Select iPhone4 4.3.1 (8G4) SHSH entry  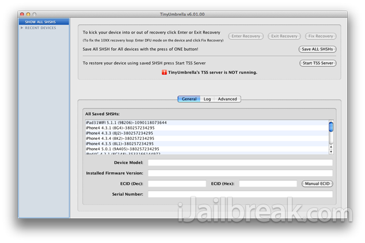pyautogui.click(x=207, y=128)
